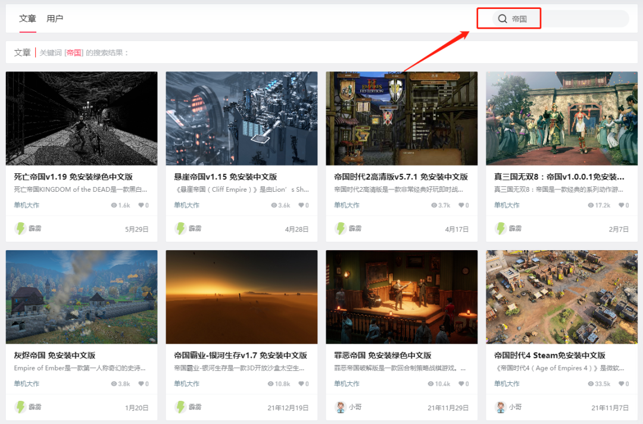This screenshot has width=643, height=424.
Task: Open title link 灰烬帝国 免安装中文版
Action: (x=55, y=355)
